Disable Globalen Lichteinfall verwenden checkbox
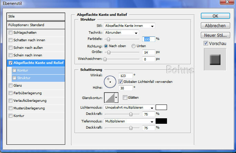Screen dimensions: 236x153 click(120, 82)
